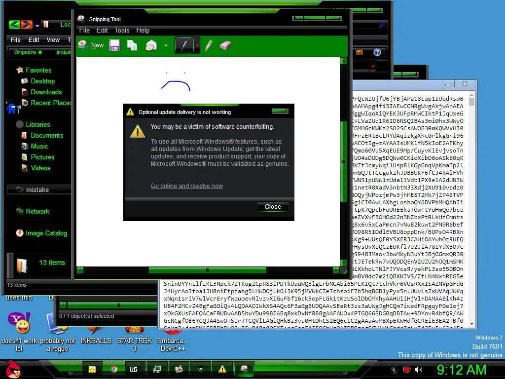Click the monitor taskbar icon
Viewport: 505px width, 379px height.
(x=157, y=369)
